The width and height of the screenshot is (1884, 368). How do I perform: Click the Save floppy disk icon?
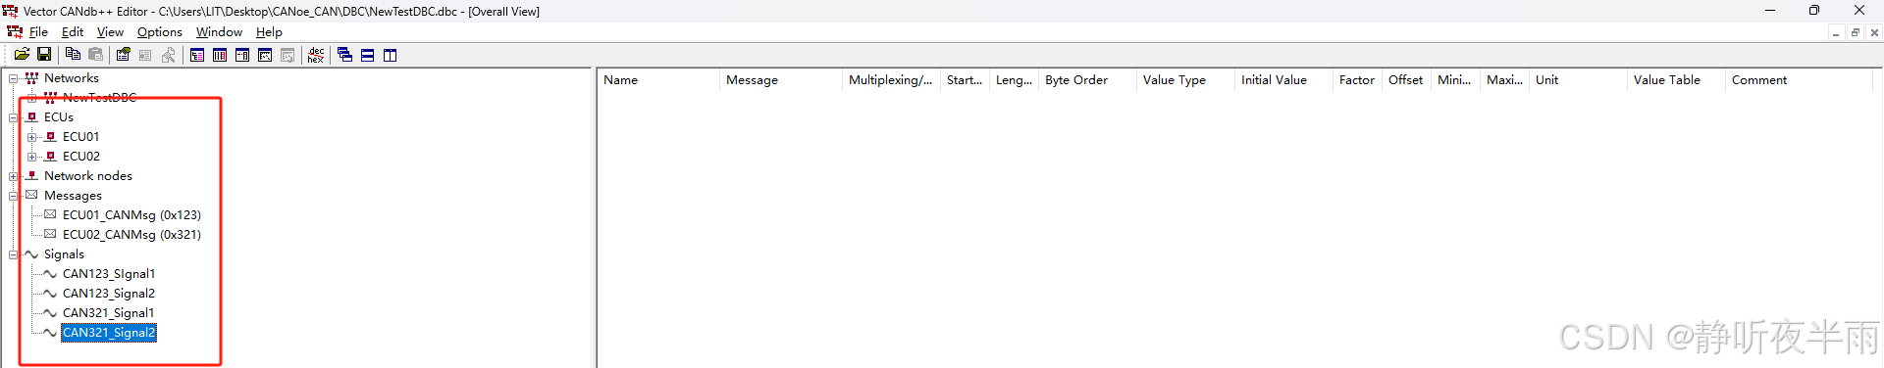44,55
